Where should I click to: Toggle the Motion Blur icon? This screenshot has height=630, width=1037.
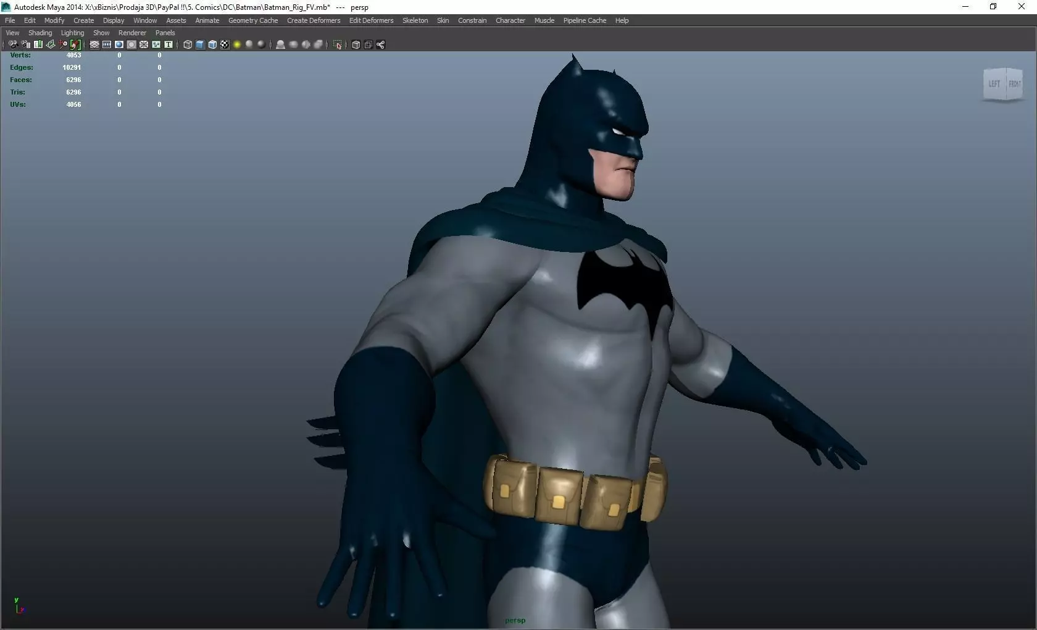pyautogui.click(x=293, y=44)
